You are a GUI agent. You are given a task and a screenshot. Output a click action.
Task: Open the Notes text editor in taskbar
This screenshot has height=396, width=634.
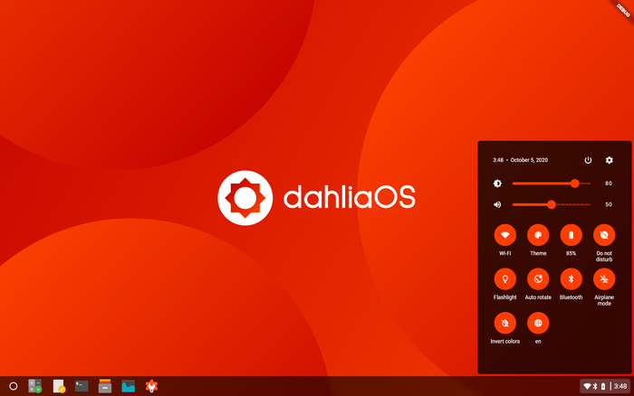coord(59,386)
